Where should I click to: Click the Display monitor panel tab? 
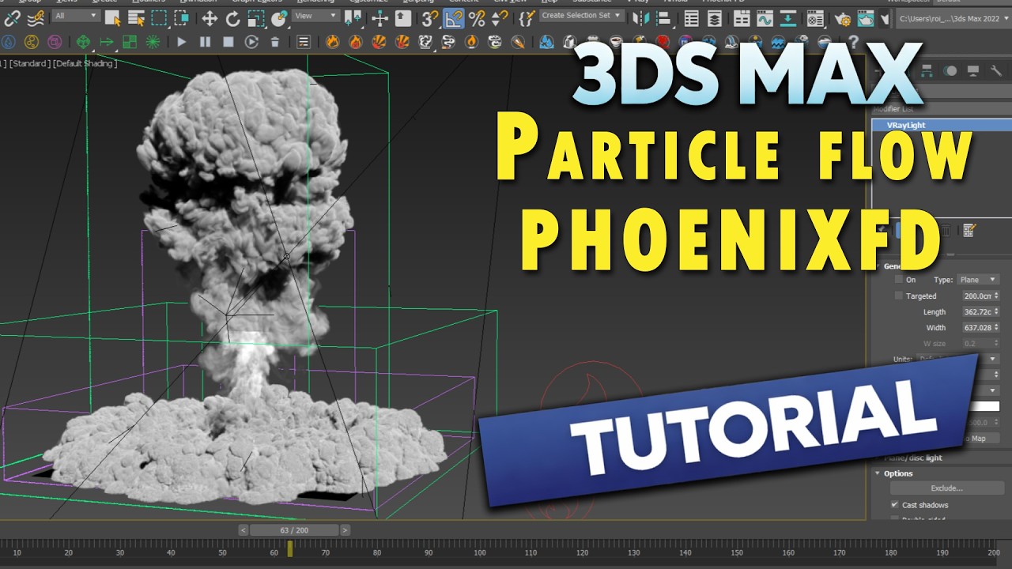pyautogui.click(x=972, y=70)
